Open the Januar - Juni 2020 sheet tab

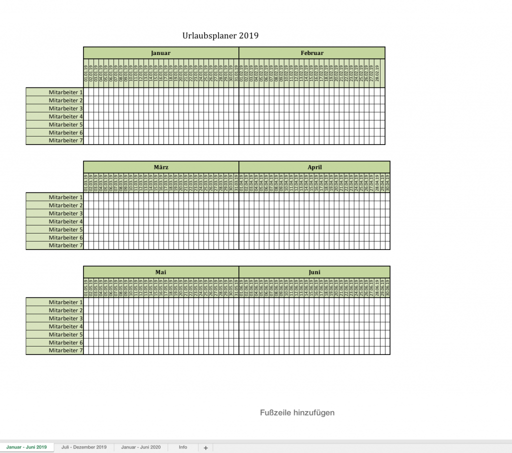pos(140,447)
